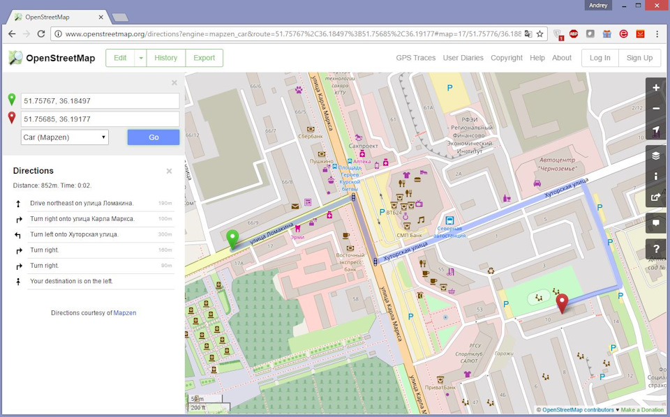
Task: Click the Восточный экспресс банк icon
Action: tap(350, 248)
